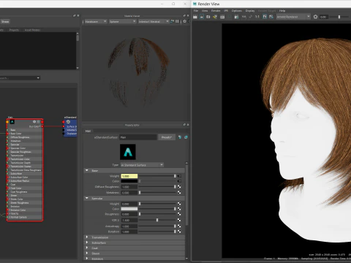Image resolution: width=351 pixels, height=263 pixels.
Task: Click the Base Weight value field
Action: 129,176
